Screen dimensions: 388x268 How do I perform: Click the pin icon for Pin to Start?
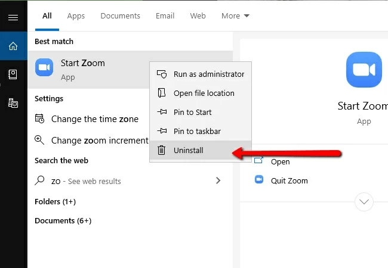pos(162,112)
